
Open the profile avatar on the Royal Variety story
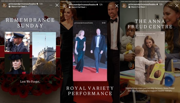coord(64,6)
